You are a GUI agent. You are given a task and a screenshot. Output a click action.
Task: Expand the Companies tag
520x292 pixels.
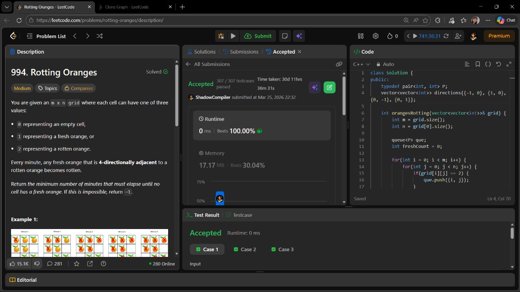point(79,88)
